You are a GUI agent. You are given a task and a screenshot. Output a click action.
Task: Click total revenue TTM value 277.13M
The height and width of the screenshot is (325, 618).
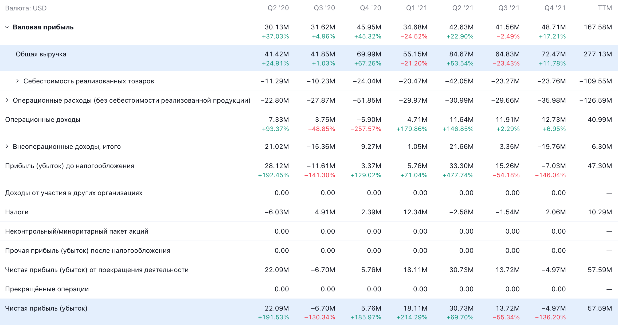tap(598, 54)
